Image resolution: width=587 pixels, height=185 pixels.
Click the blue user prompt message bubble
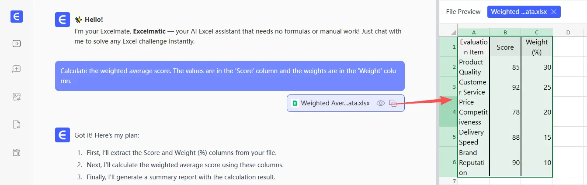229,76
